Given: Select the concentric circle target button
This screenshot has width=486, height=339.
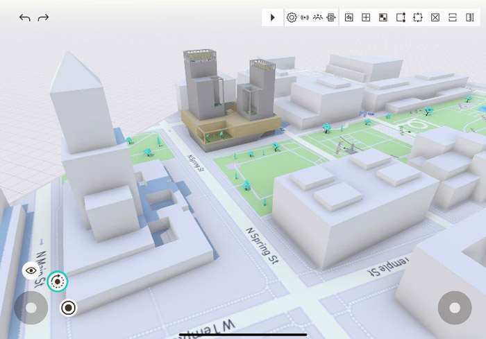Looking at the screenshot, I should (x=68, y=307).
